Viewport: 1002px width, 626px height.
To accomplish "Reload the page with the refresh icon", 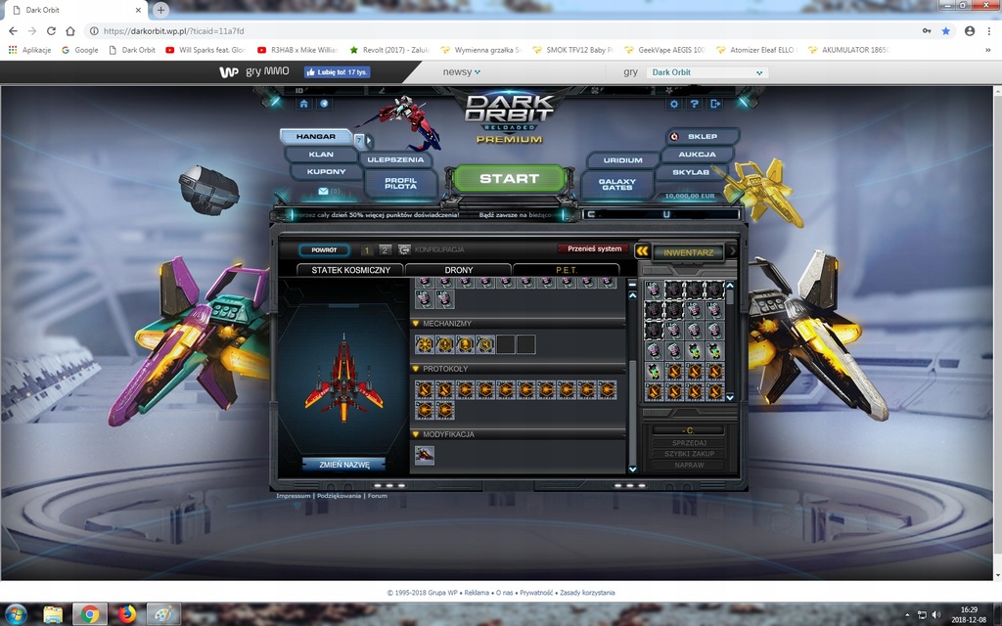I will (51, 30).
